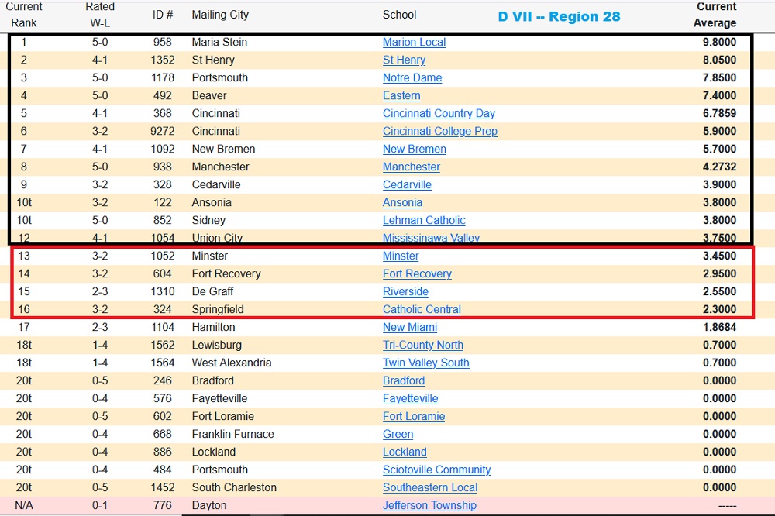
Task: Click the Lehman Catholic link
Action: tap(424, 221)
